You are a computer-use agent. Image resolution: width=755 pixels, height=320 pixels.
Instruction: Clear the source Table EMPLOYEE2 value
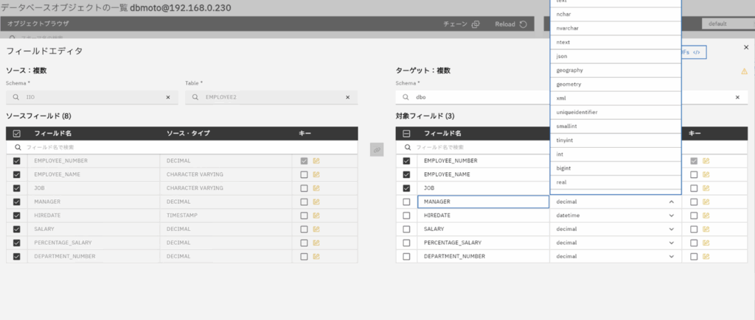pos(347,97)
